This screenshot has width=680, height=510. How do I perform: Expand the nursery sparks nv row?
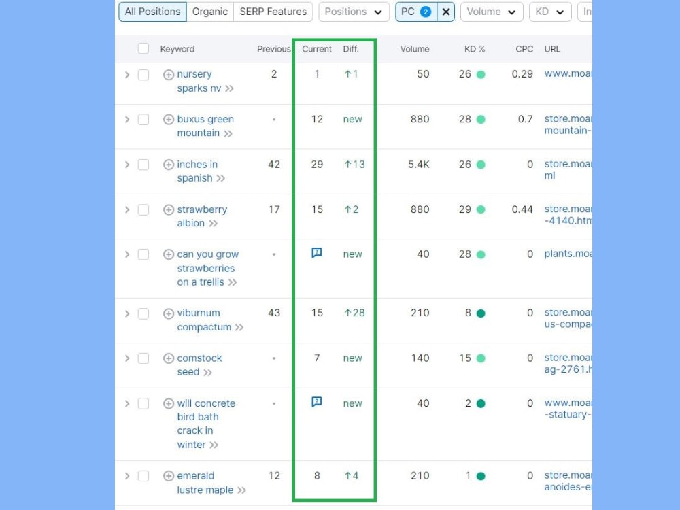(x=127, y=75)
